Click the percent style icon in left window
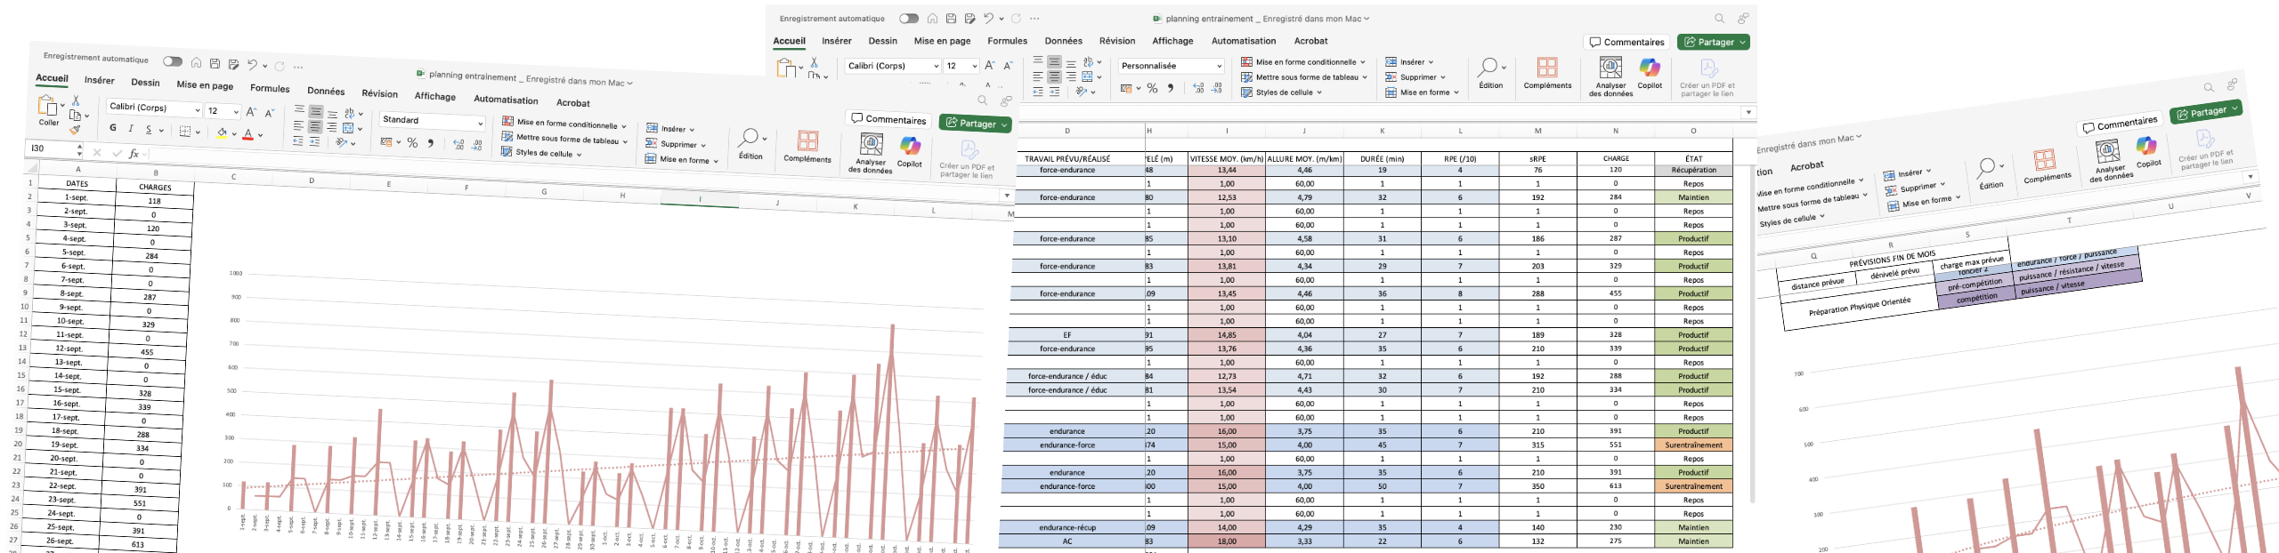2279x553 pixels. point(412,143)
